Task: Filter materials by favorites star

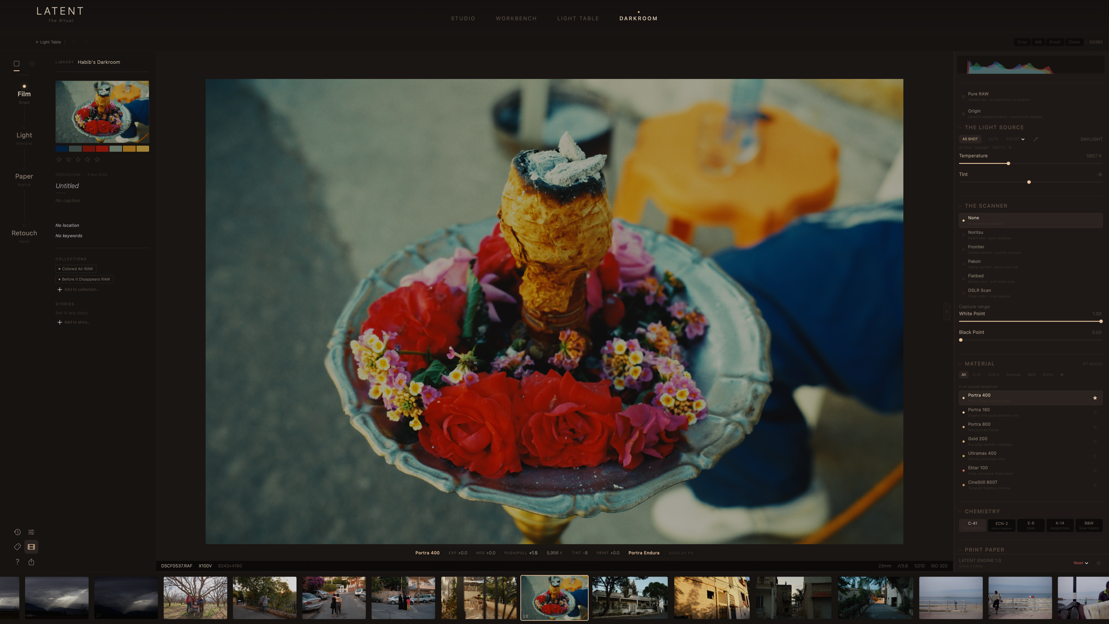Action: point(1062,375)
